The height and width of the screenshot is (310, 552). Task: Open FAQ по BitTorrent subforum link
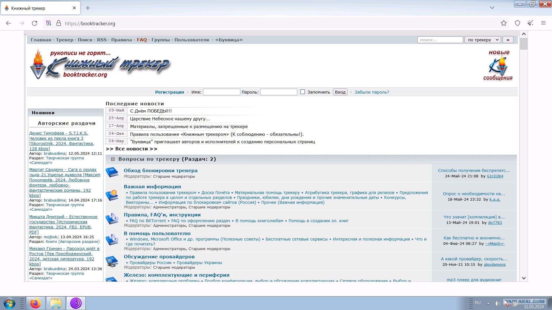click(x=148, y=221)
